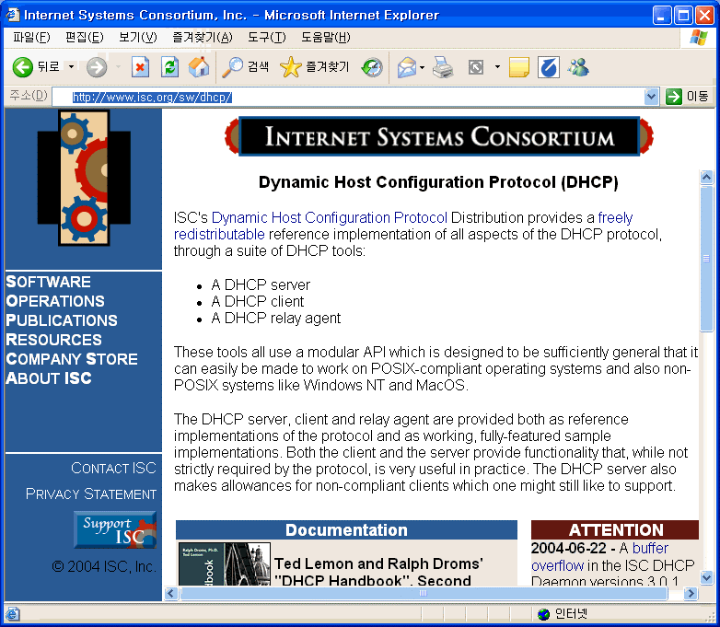The height and width of the screenshot is (627, 720).
Task: Open the SOFTWARE sidebar link
Action: (48, 282)
